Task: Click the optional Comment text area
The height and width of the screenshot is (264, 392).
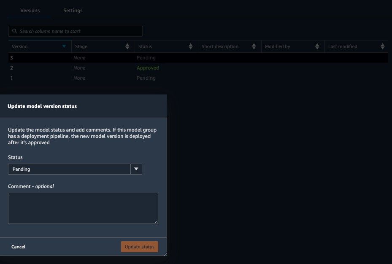Action: [x=83, y=208]
